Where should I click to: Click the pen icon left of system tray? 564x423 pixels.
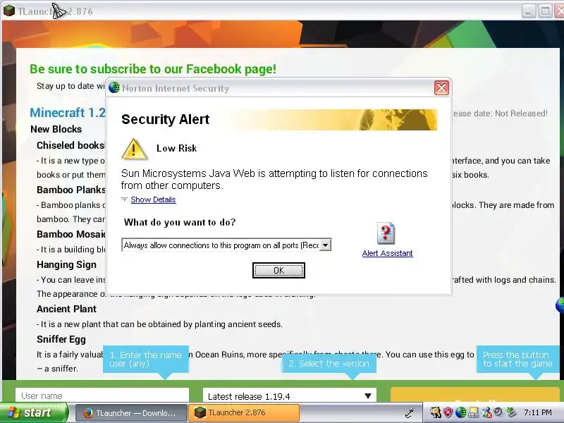409,412
